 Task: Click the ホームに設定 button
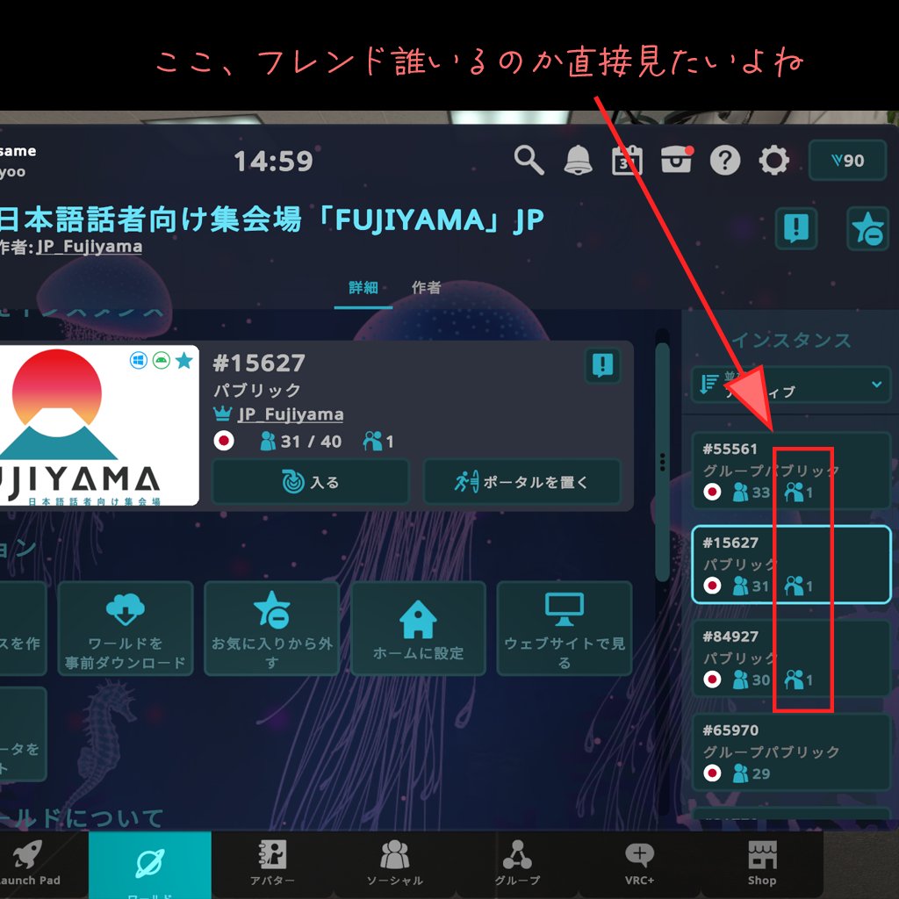pyautogui.click(x=418, y=629)
